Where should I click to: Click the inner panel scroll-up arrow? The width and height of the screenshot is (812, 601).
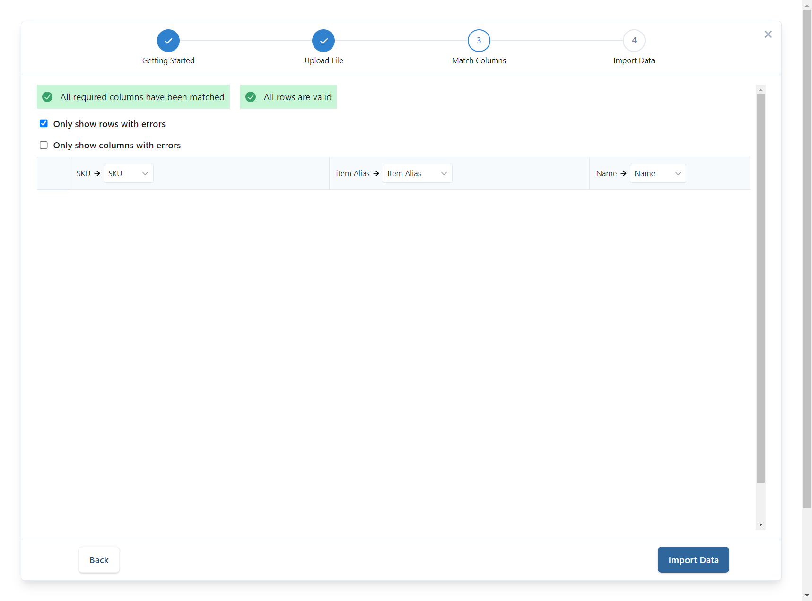coord(760,90)
